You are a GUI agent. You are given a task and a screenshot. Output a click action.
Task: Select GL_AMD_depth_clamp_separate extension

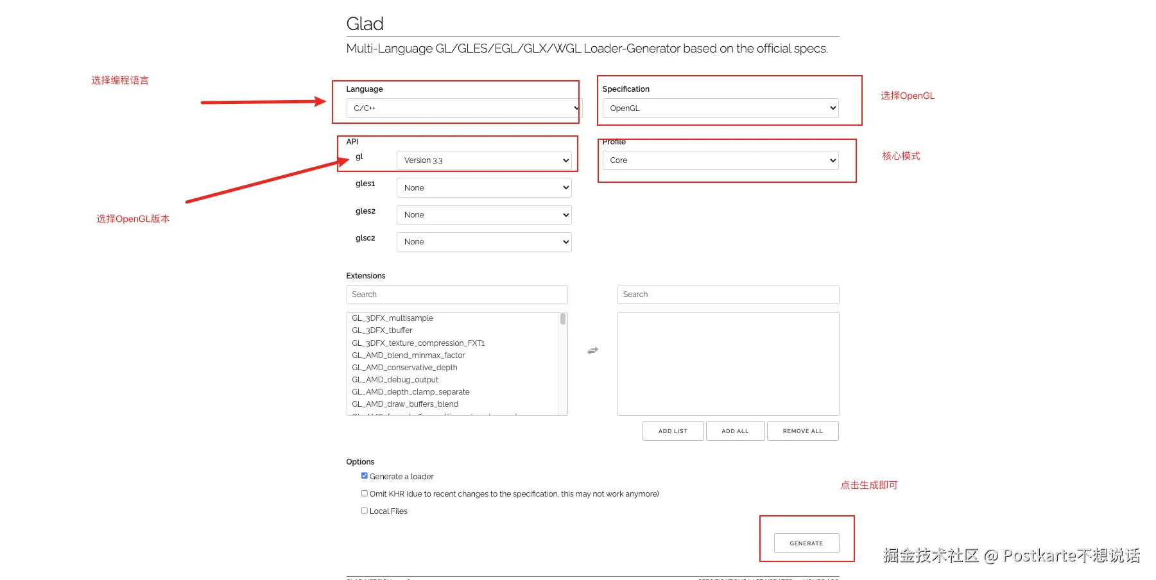coord(410,392)
